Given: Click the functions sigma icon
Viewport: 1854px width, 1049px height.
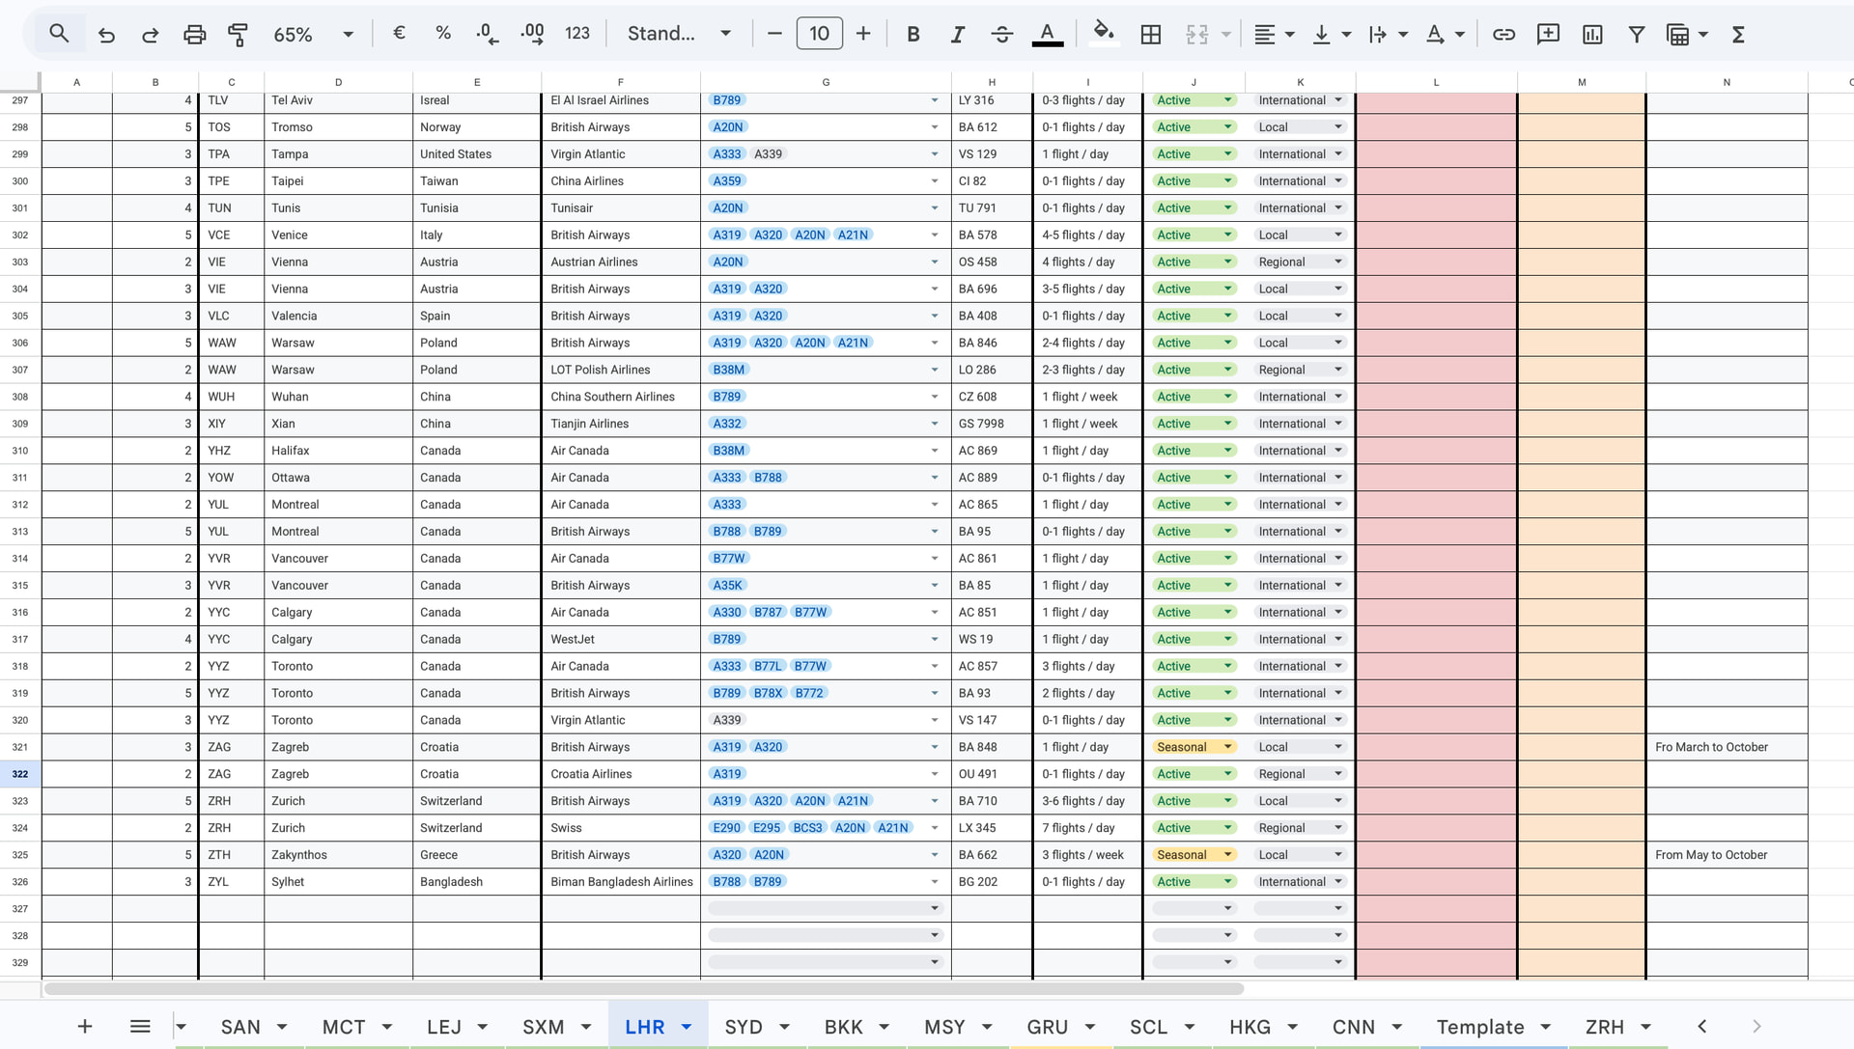Looking at the screenshot, I should point(1738,35).
